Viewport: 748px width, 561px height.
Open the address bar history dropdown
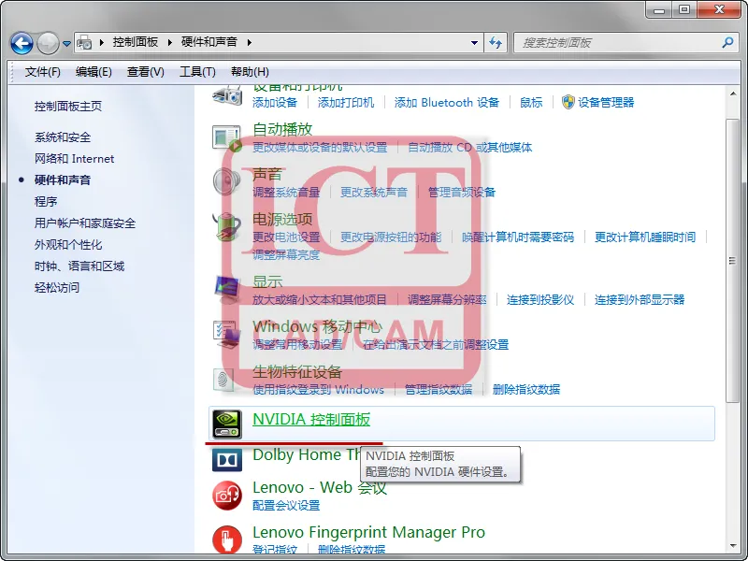click(474, 42)
